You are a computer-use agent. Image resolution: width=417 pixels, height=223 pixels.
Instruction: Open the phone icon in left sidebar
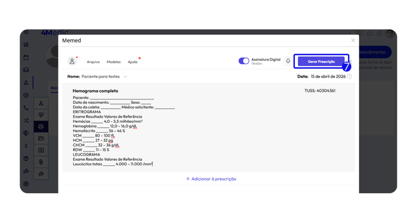pos(26,108)
